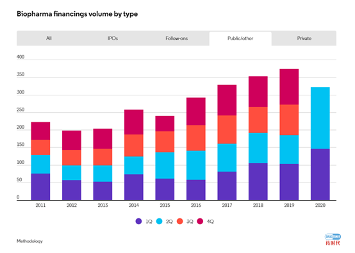355x253 pixels.
Task: Click the 2014 crimson 4Q bar segment
Action: 134,122
